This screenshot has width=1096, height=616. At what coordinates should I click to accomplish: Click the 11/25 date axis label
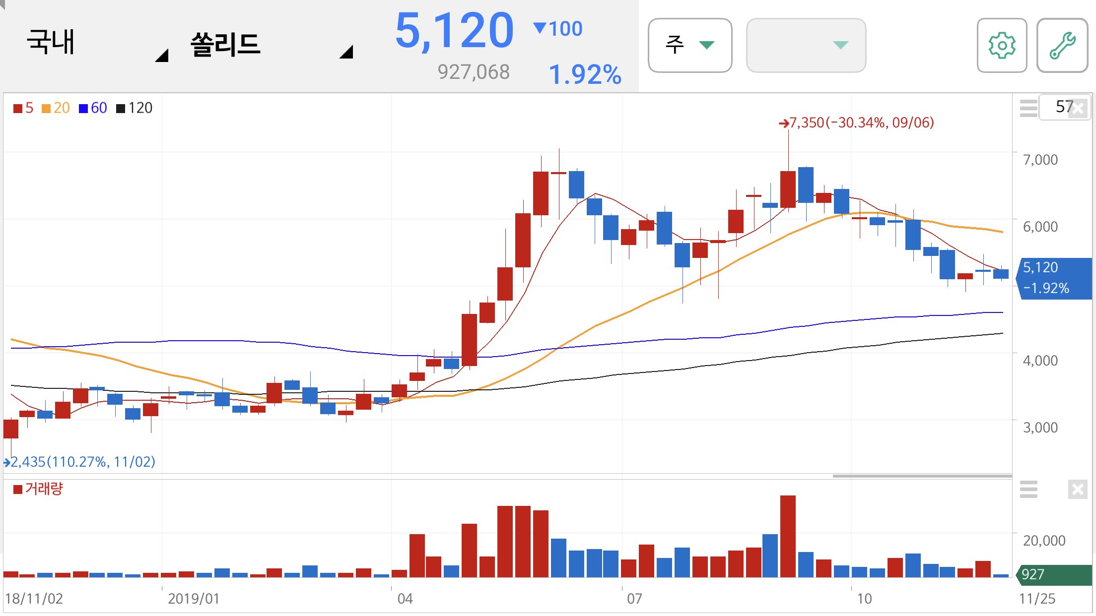point(1037,599)
